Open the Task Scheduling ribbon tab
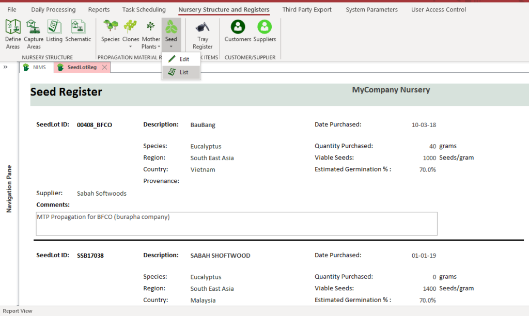 [144, 10]
